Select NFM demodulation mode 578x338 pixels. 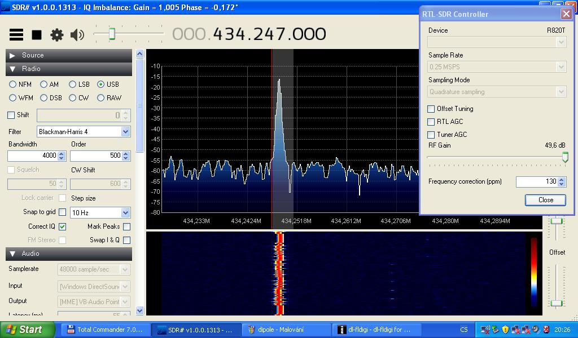12,84
